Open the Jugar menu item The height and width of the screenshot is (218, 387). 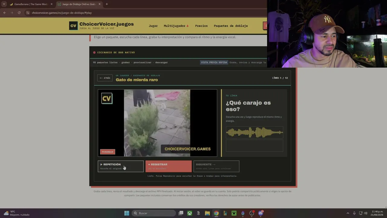coord(153,26)
